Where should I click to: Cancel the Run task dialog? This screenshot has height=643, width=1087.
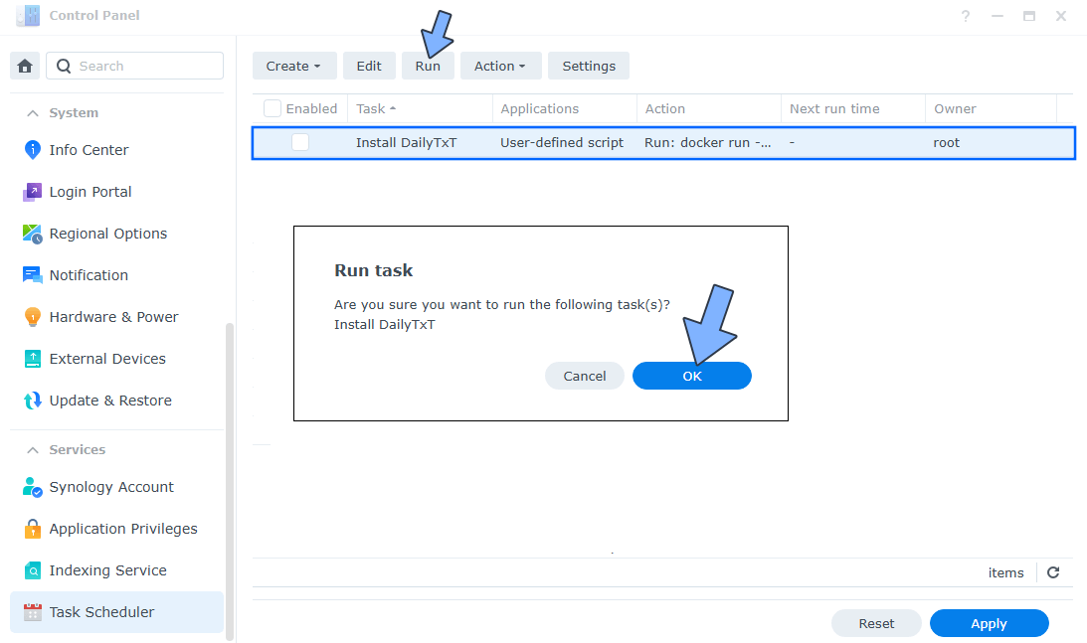pyautogui.click(x=584, y=376)
